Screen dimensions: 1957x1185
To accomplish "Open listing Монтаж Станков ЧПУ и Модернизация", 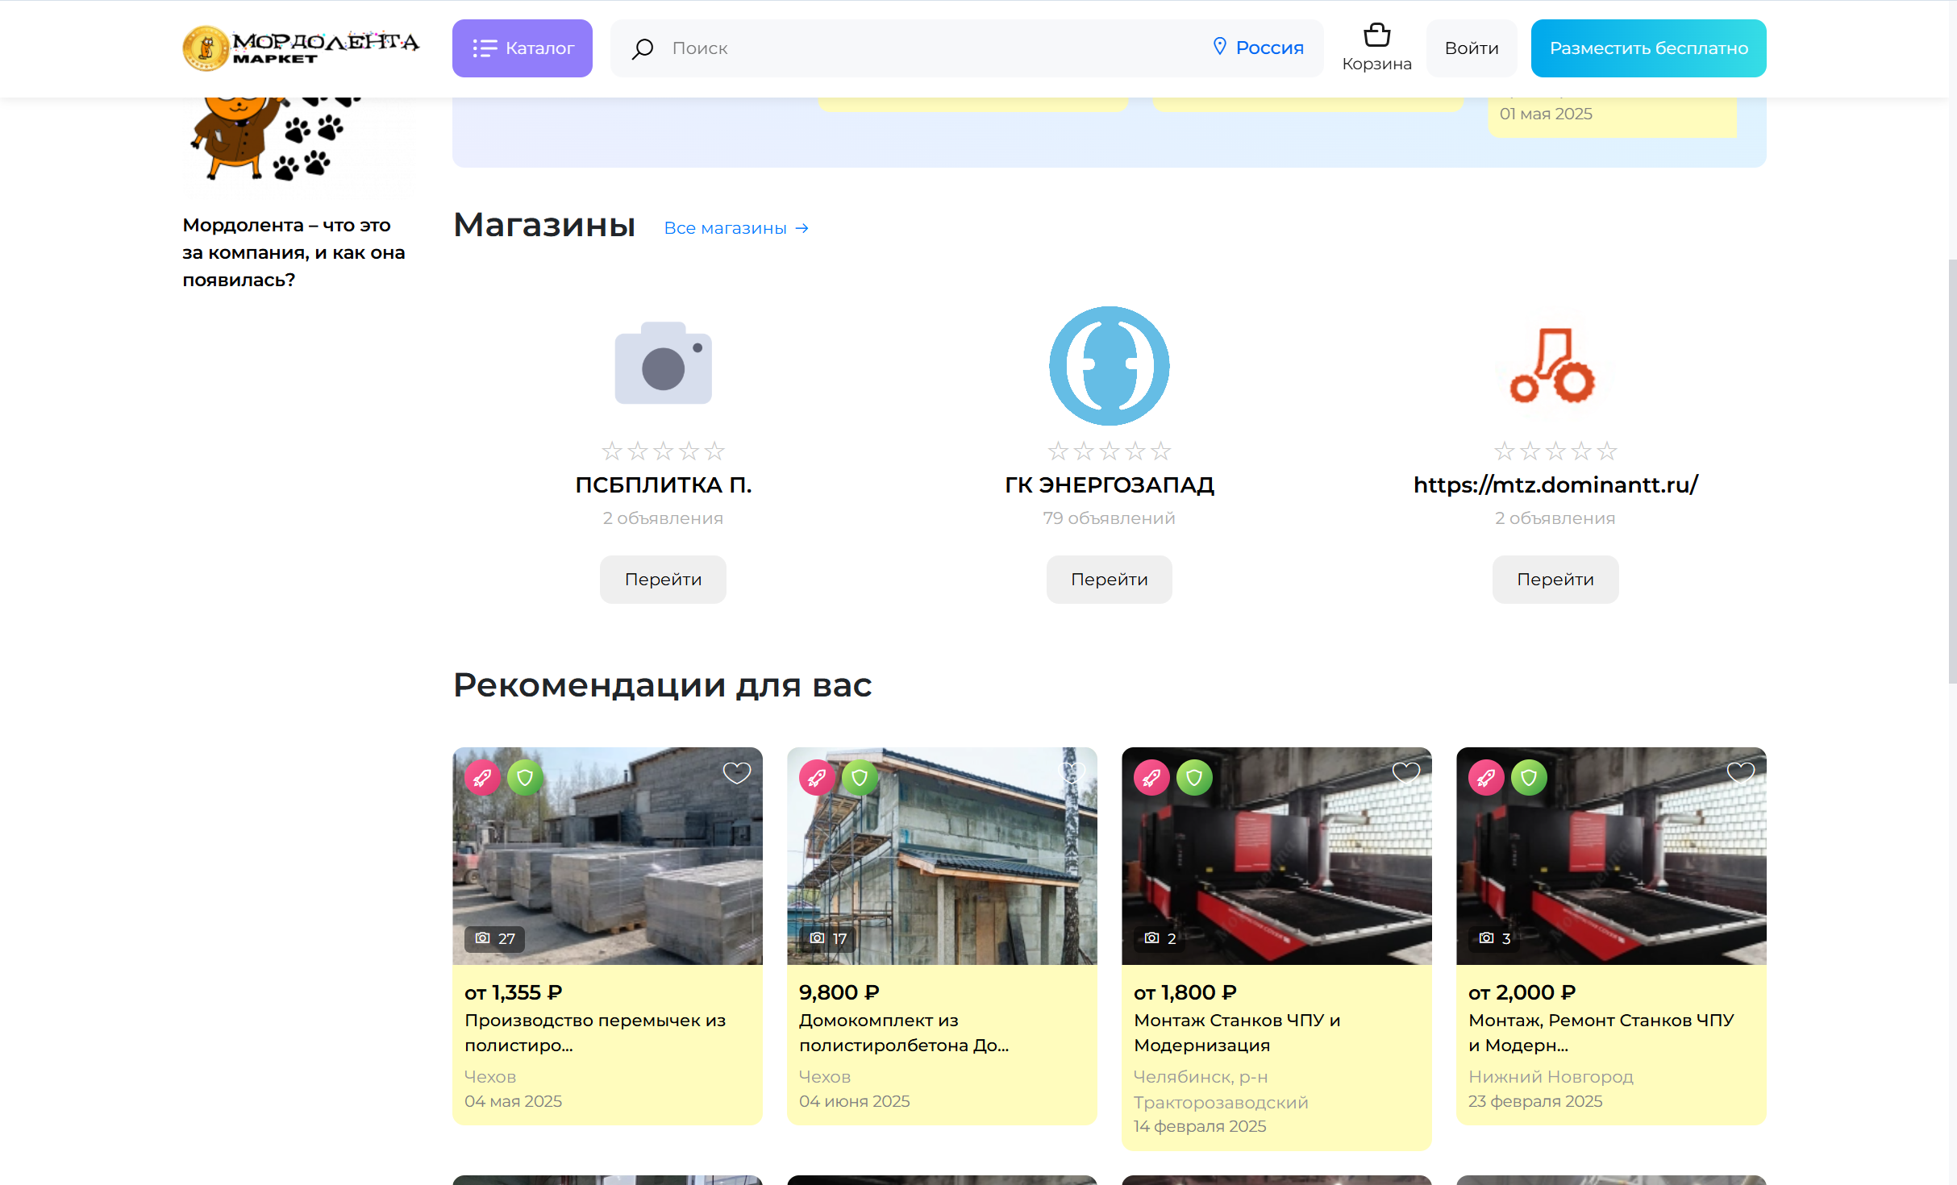I will (x=1237, y=1033).
